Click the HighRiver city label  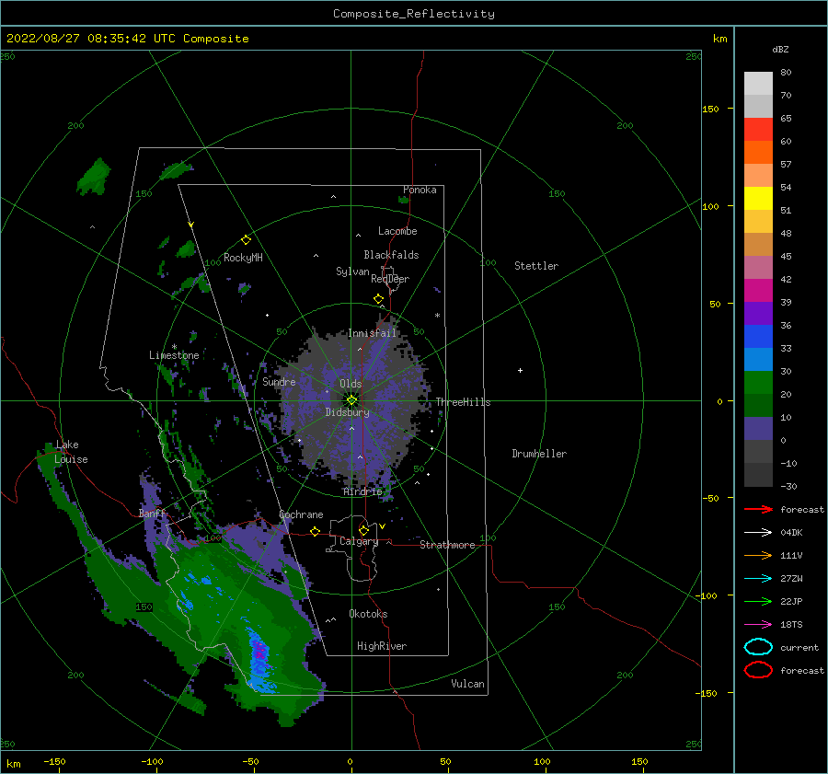382,646
